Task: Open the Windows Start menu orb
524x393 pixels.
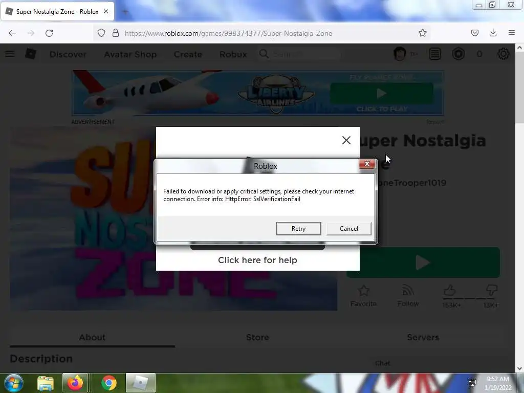Action: point(13,383)
